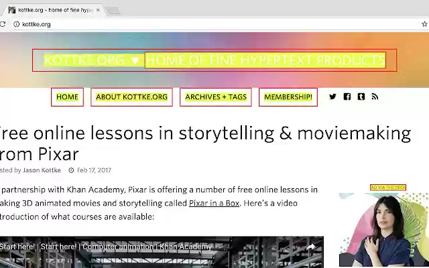Image resolution: width=429 pixels, height=268 pixels.
Task: Follow the Pixar in a Box link
Action: tap(214, 203)
